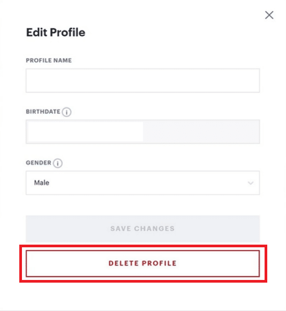Click the BIRTHDATE field label
The width and height of the screenshot is (286, 311).
(43, 112)
